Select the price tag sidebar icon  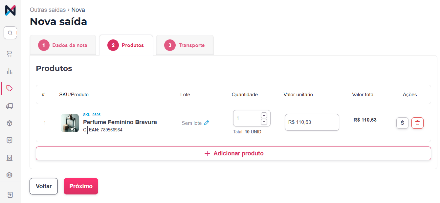pyautogui.click(x=10, y=88)
